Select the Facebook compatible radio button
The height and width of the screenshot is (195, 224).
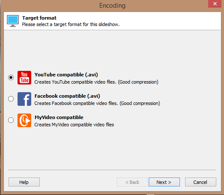[x=11, y=99]
